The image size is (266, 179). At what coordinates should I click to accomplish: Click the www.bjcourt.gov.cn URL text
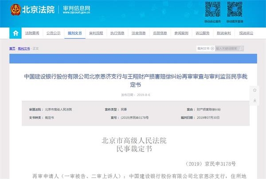click(77, 12)
